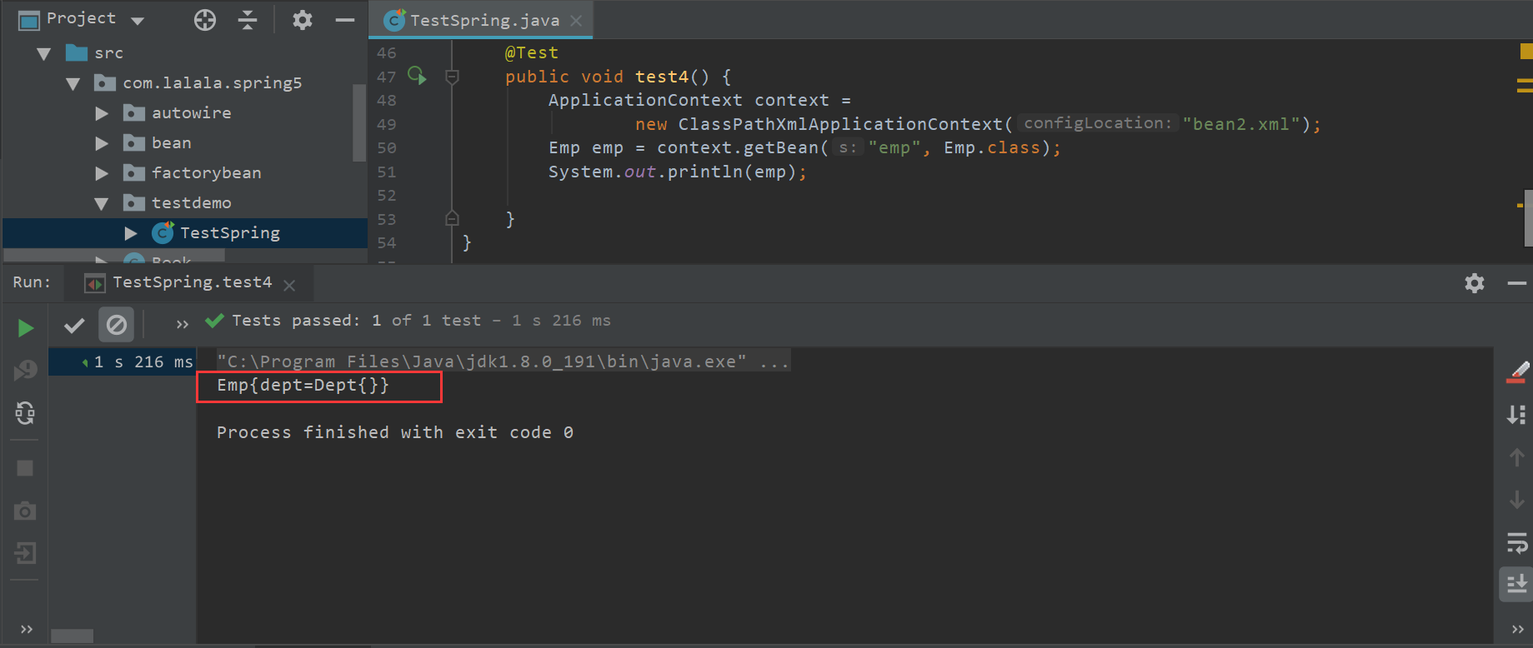Screen dimensions: 1533x648
Task: Click inspection status indicator at editor top
Action: click(1526, 52)
